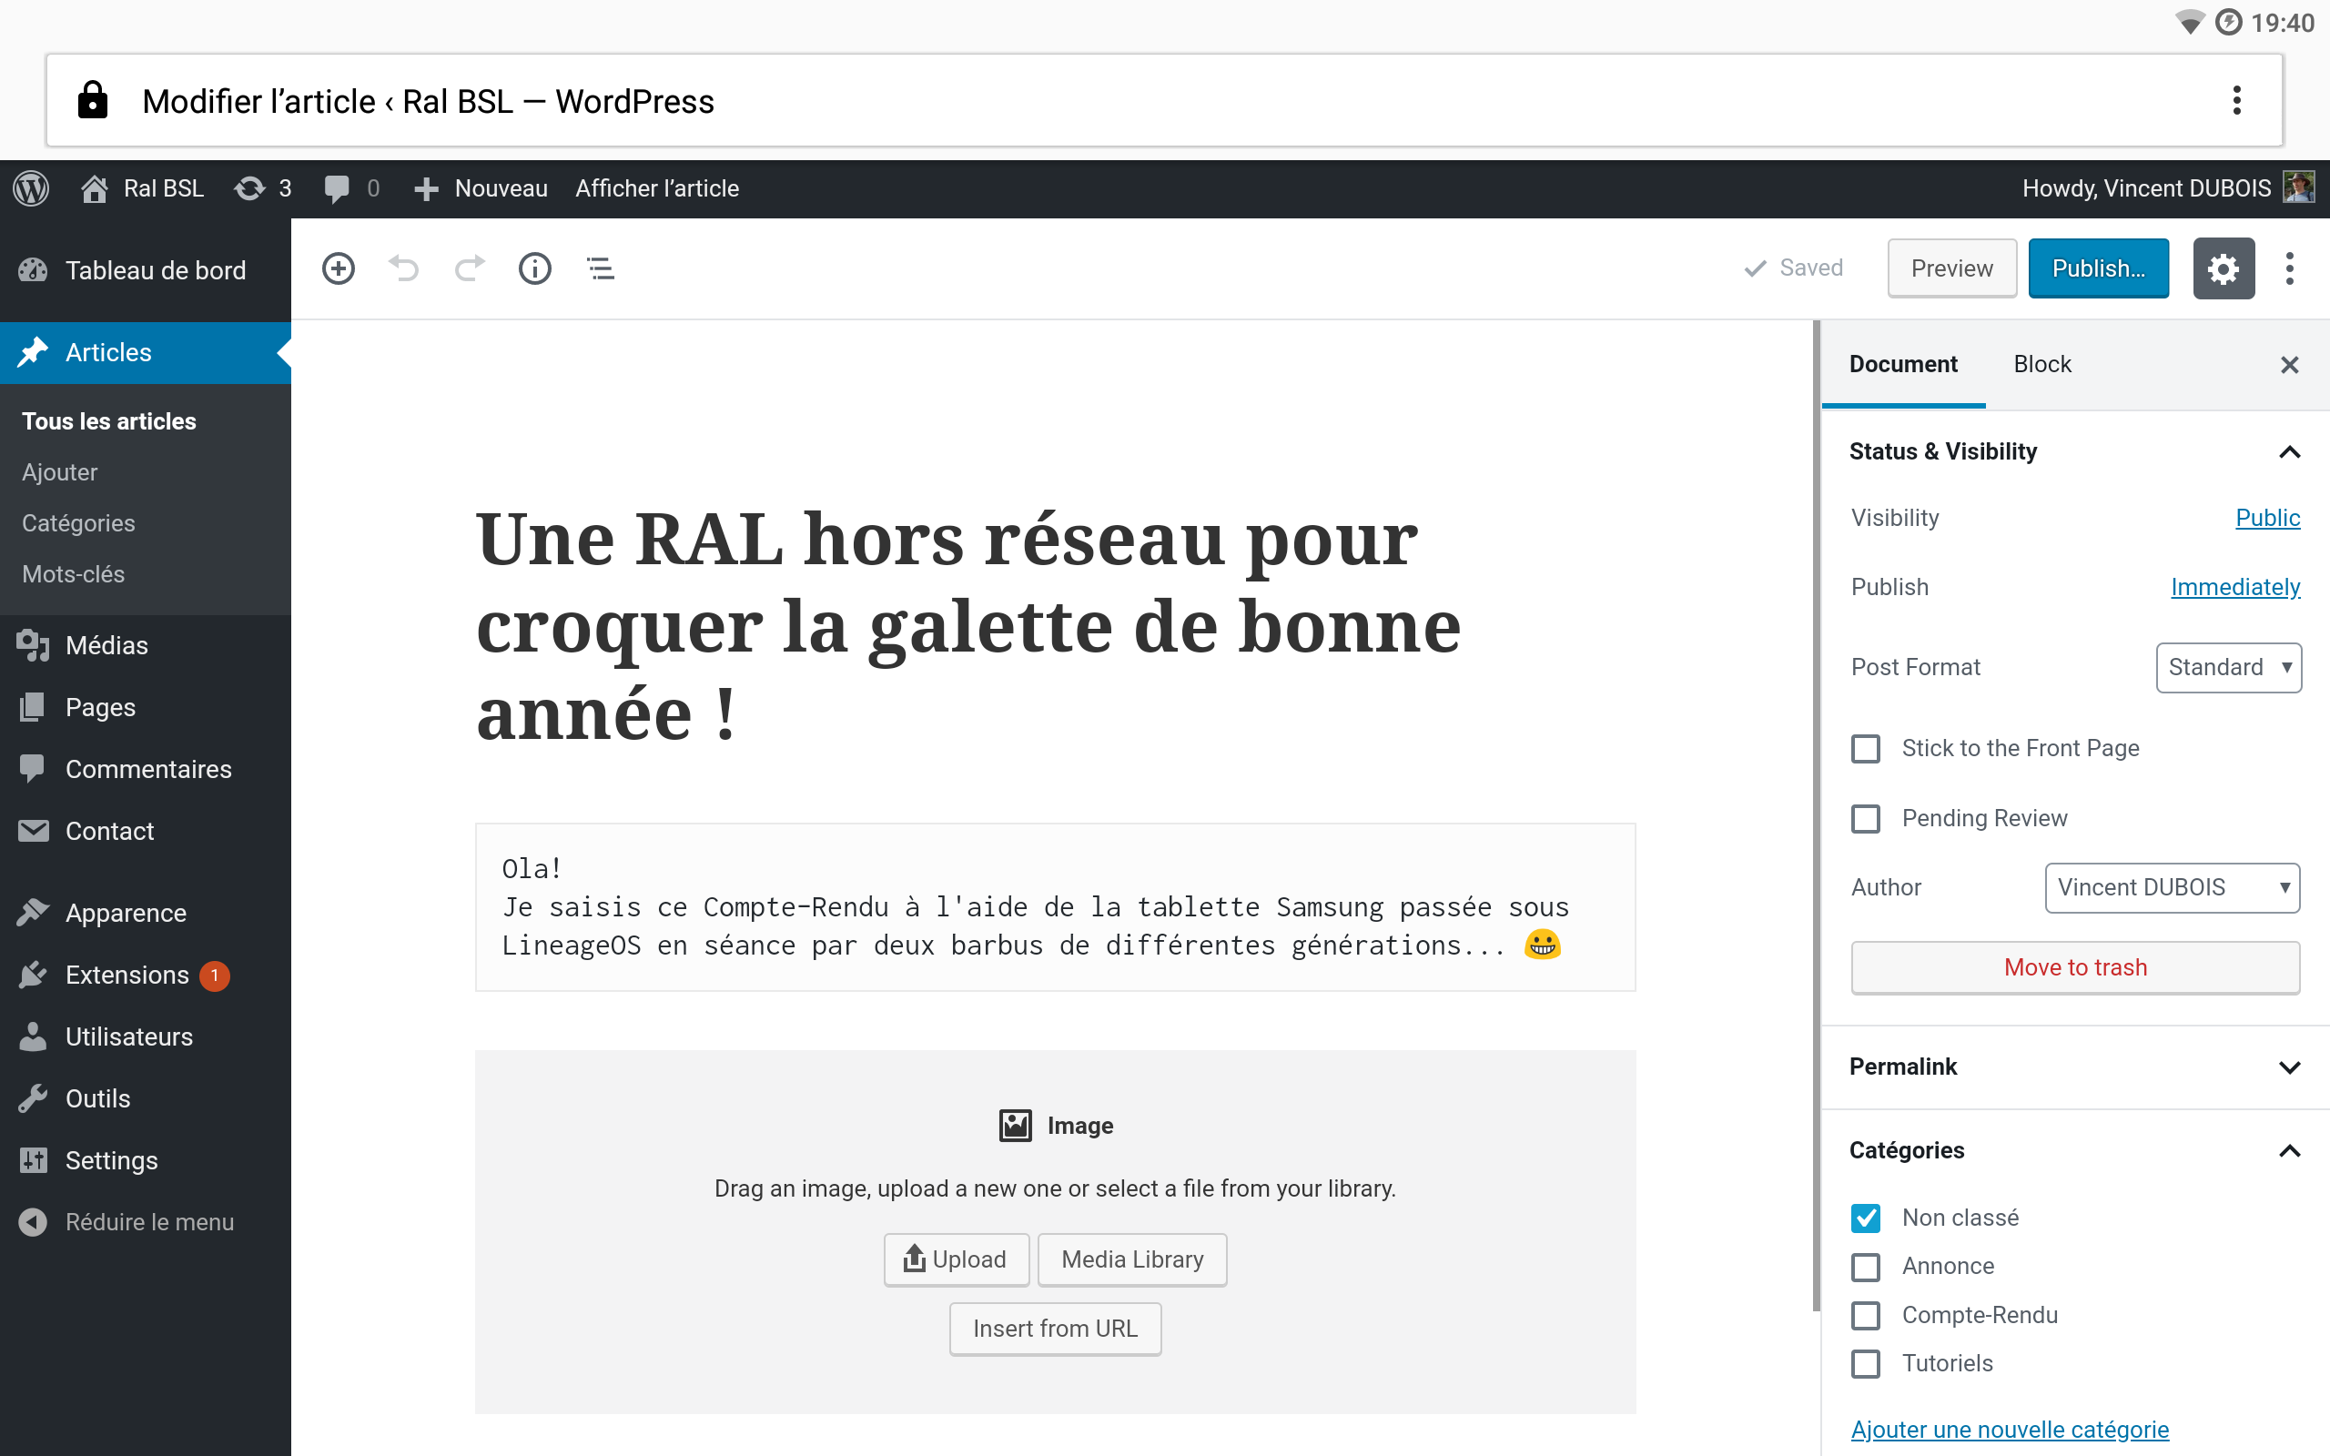
Task: Click Insert from URL button
Action: point(1055,1329)
